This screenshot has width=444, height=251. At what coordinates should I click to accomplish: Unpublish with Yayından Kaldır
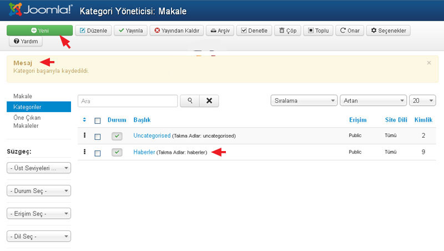176,31
